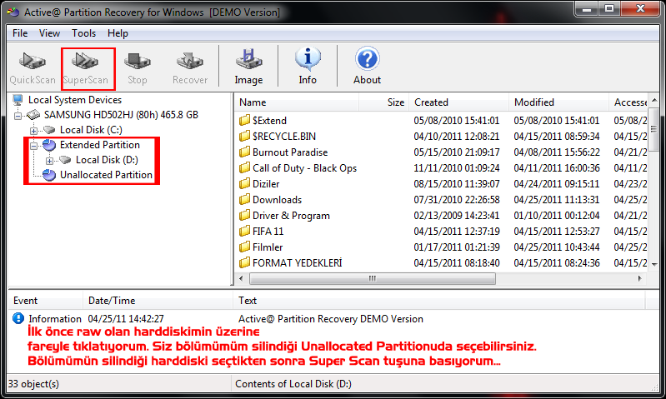The width and height of the screenshot is (666, 399).
Task: Close the Active@ Partition Recovery window
Action: point(640,8)
